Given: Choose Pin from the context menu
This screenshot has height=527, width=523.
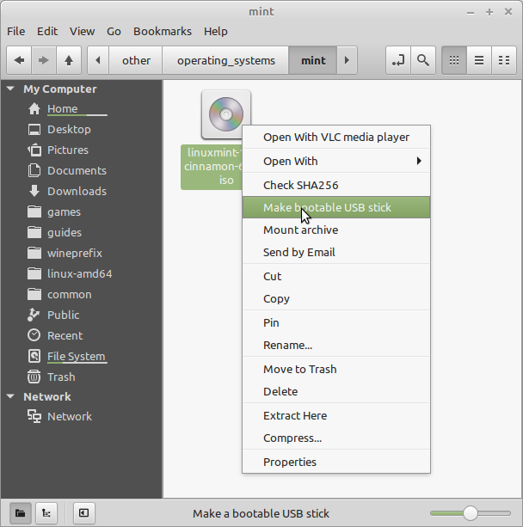Looking at the screenshot, I should tap(336, 322).
